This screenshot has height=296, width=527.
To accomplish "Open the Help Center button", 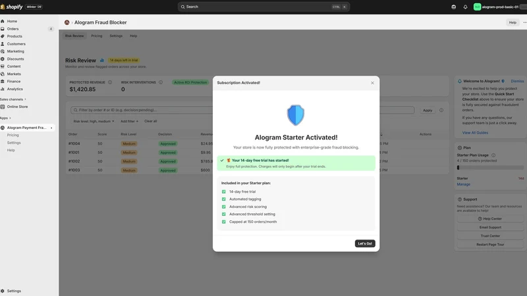I will point(490,219).
